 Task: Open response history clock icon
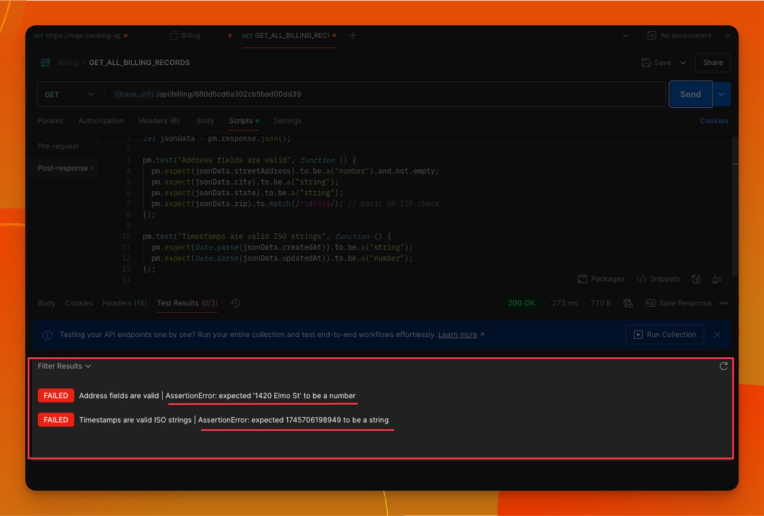[x=236, y=303]
